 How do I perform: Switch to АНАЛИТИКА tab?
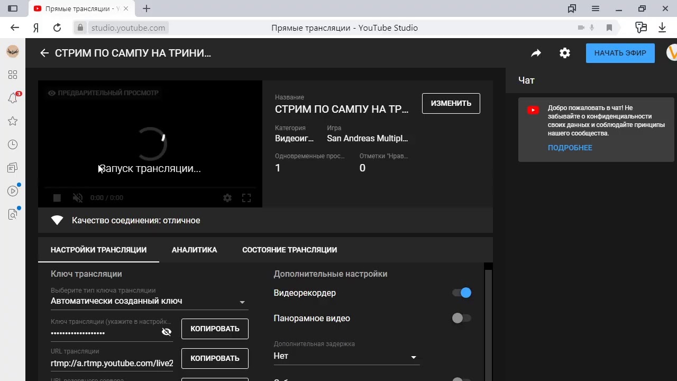(194, 250)
